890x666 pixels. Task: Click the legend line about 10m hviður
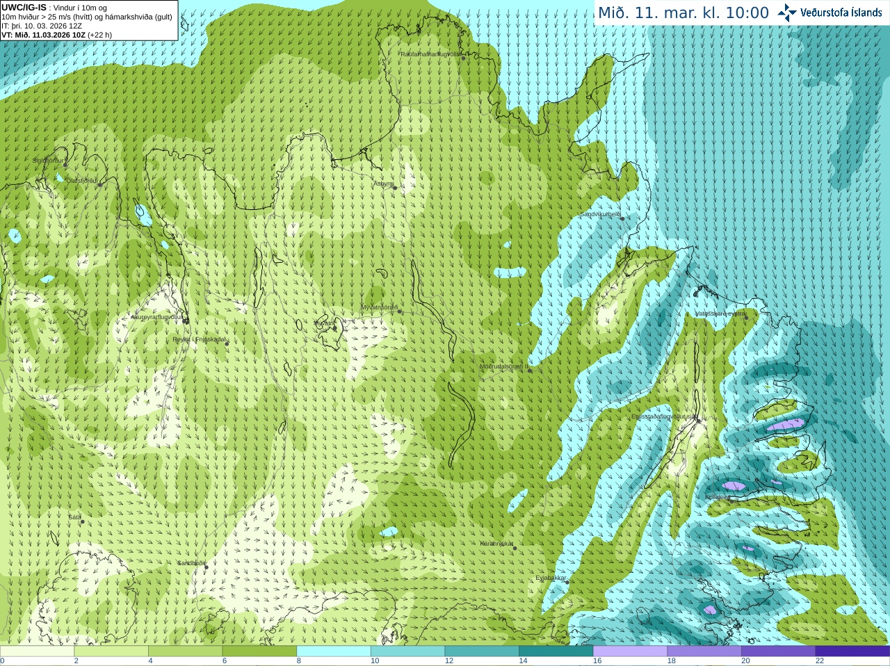pyautogui.click(x=87, y=17)
